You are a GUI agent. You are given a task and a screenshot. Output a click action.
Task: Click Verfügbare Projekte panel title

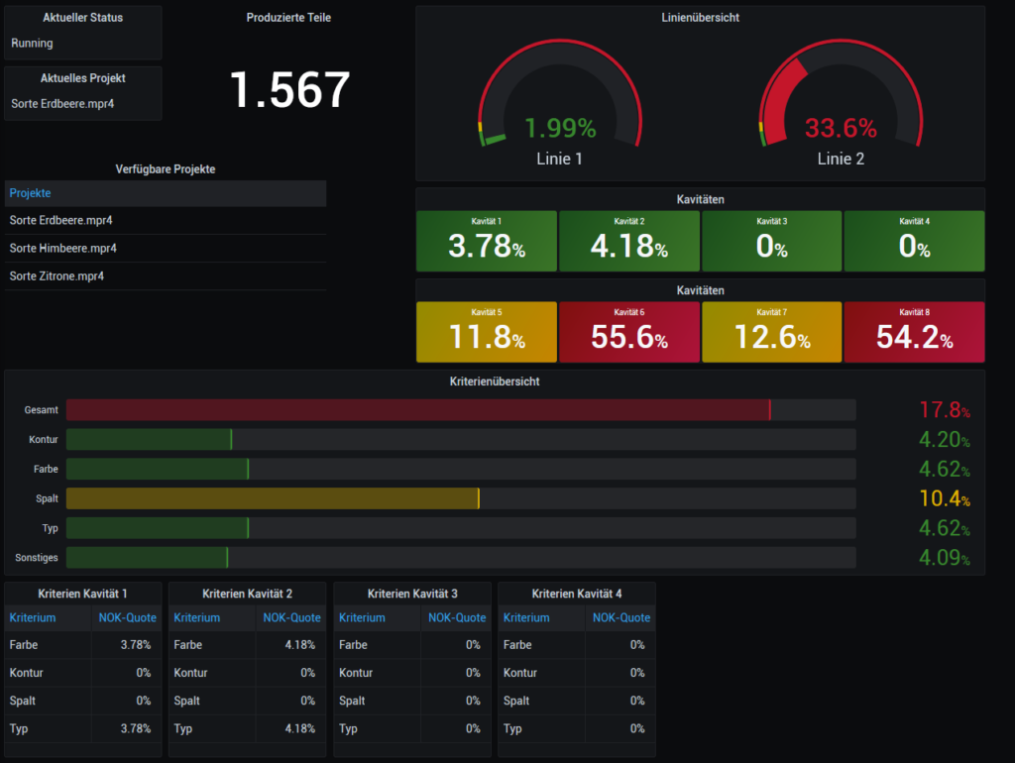point(166,169)
